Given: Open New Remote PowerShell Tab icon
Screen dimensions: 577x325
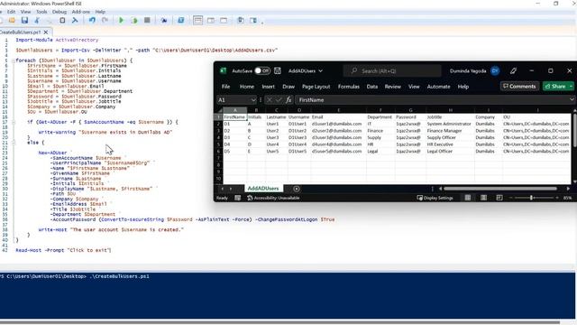Looking at the screenshot, I should click(164, 21).
